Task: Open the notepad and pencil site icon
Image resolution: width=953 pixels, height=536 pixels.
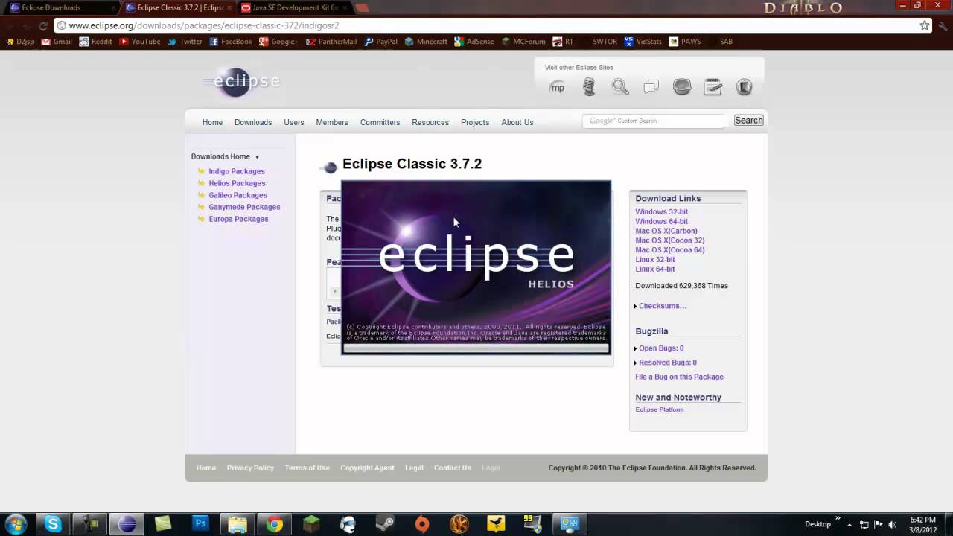Action: [713, 87]
